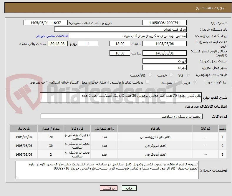Click the delivery city field تهران
Screen dimensions: 232x196
click(x=164, y=68)
